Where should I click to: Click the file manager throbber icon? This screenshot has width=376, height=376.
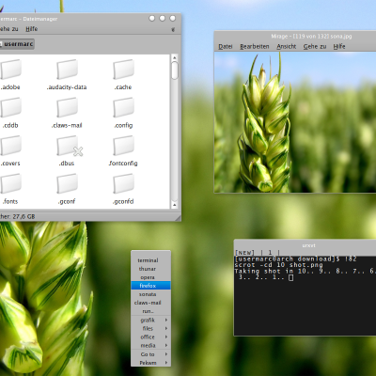tap(173, 29)
